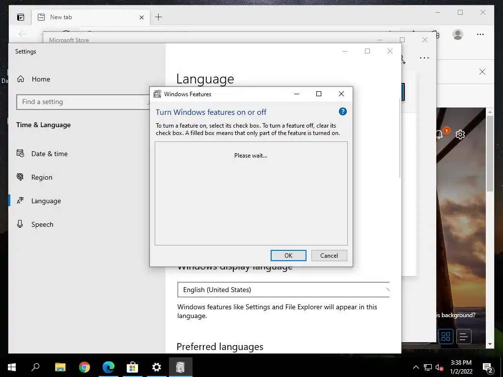Screen dimensions: 503x377
Task: Launch Chrome from taskbar
Action: click(x=84, y=367)
